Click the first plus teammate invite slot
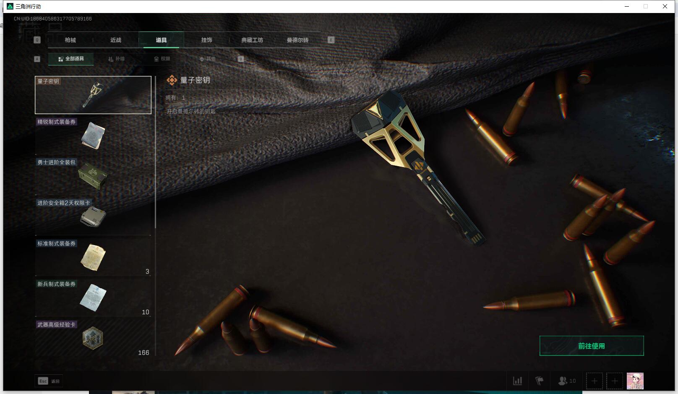Viewport: 678px width, 394px height. coord(594,381)
